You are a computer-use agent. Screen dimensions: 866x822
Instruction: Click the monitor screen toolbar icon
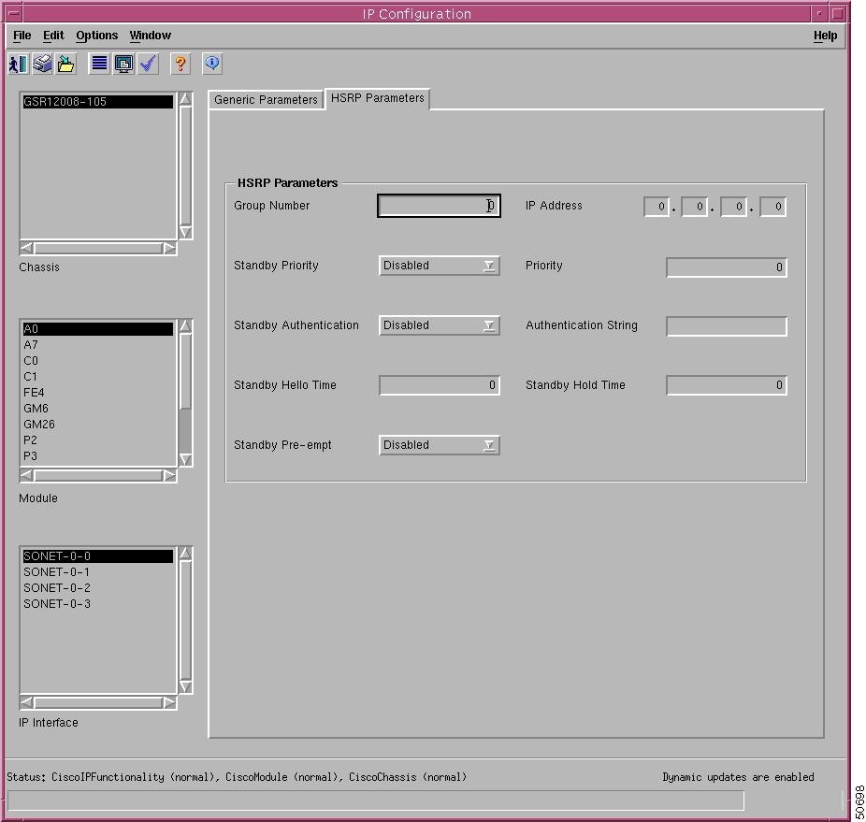[x=123, y=64]
